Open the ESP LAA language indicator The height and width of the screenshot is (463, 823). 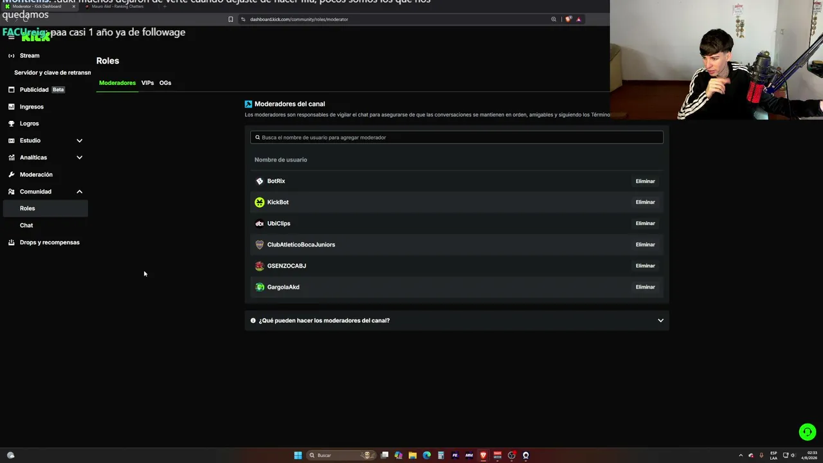[774, 455]
